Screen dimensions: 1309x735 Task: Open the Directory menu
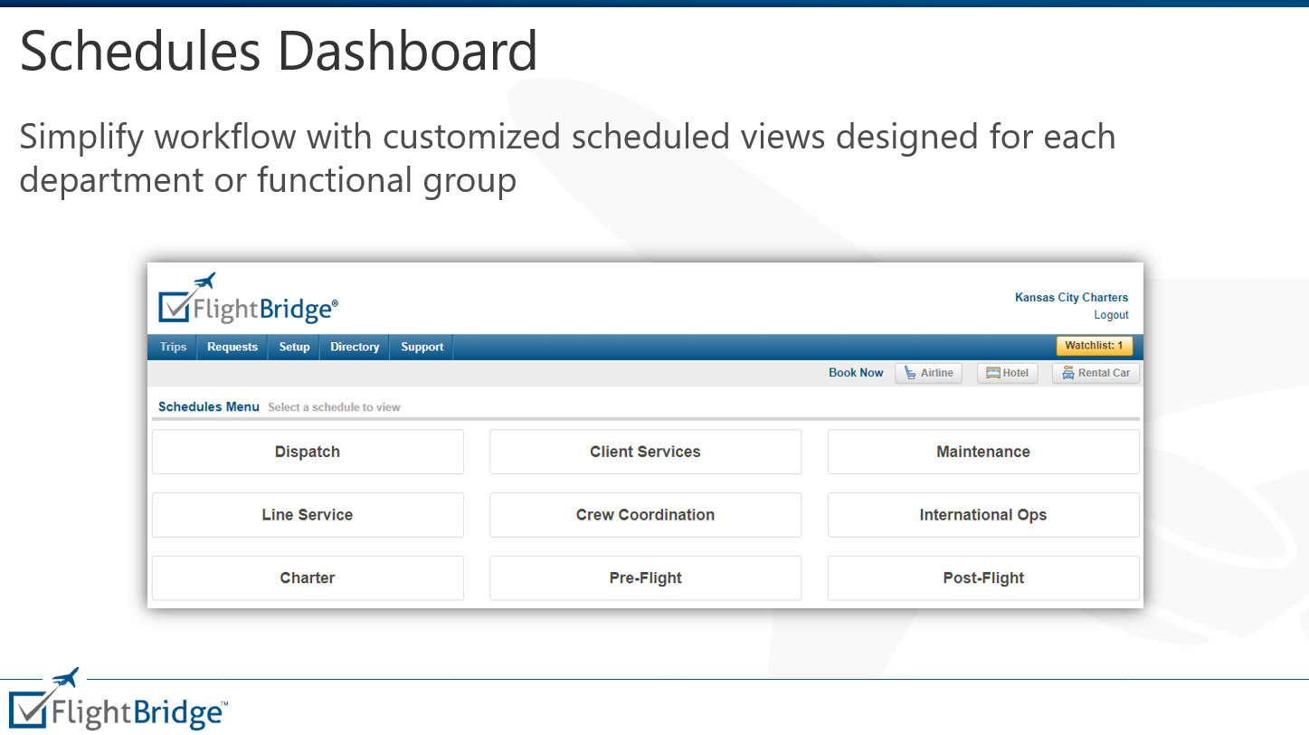coord(354,347)
